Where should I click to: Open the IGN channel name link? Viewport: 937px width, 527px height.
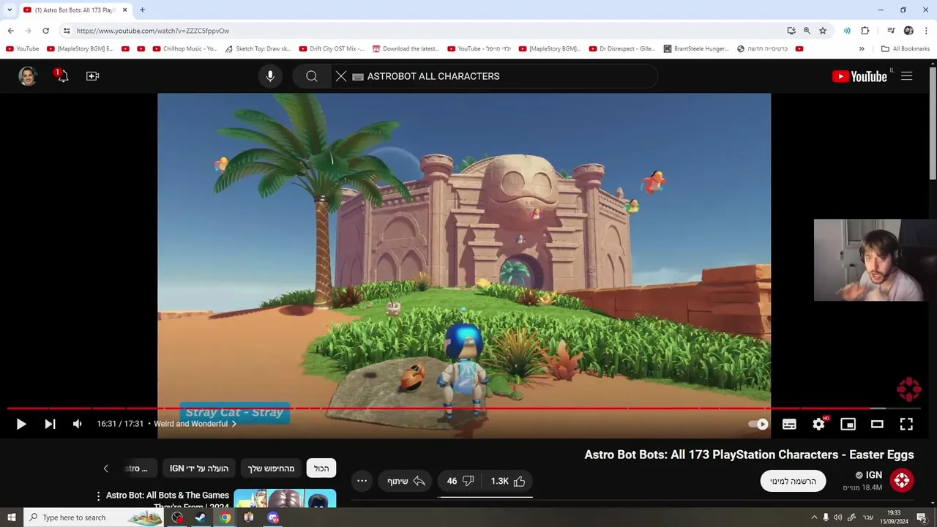[874, 475]
